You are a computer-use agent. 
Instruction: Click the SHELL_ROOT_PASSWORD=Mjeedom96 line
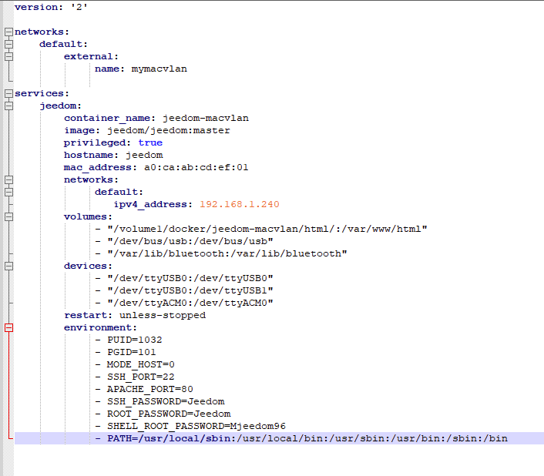[190, 426]
